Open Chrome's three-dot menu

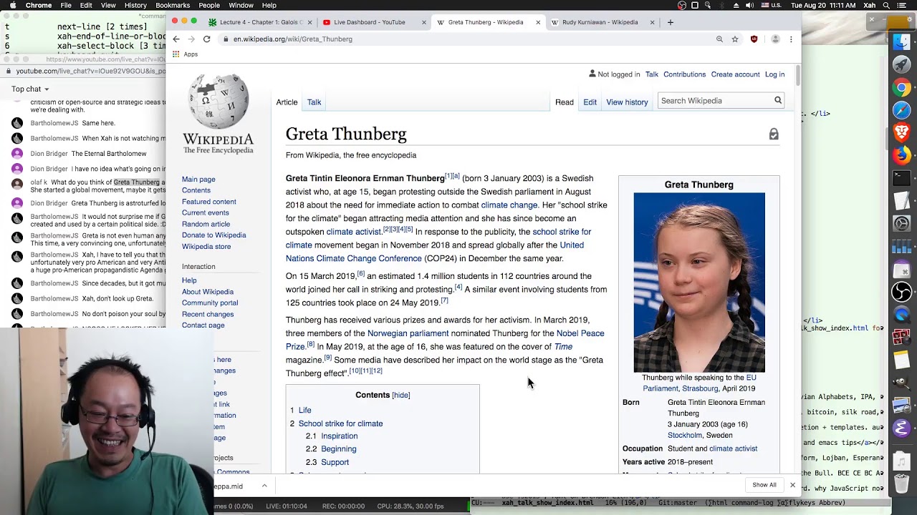(791, 39)
